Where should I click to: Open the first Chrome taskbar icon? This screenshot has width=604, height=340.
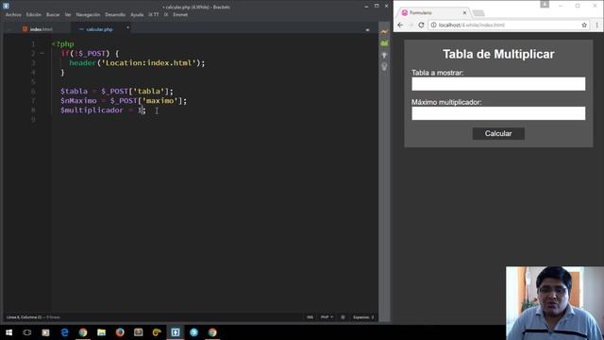tap(83, 332)
